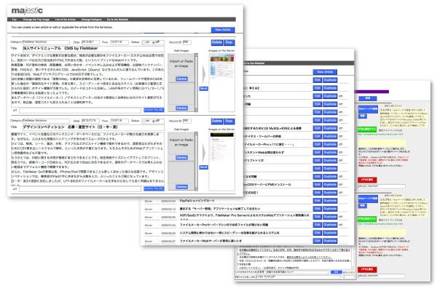Duplicate the CMS by FileMaker record via Dup.

click(229, 42)
